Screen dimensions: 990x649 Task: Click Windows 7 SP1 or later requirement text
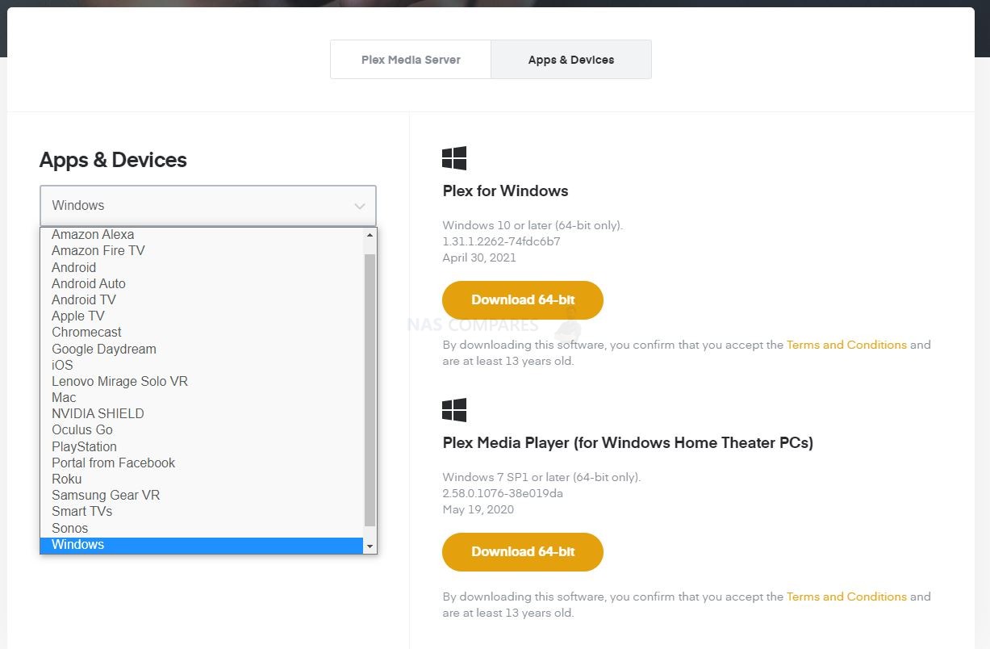coord(541,477)
